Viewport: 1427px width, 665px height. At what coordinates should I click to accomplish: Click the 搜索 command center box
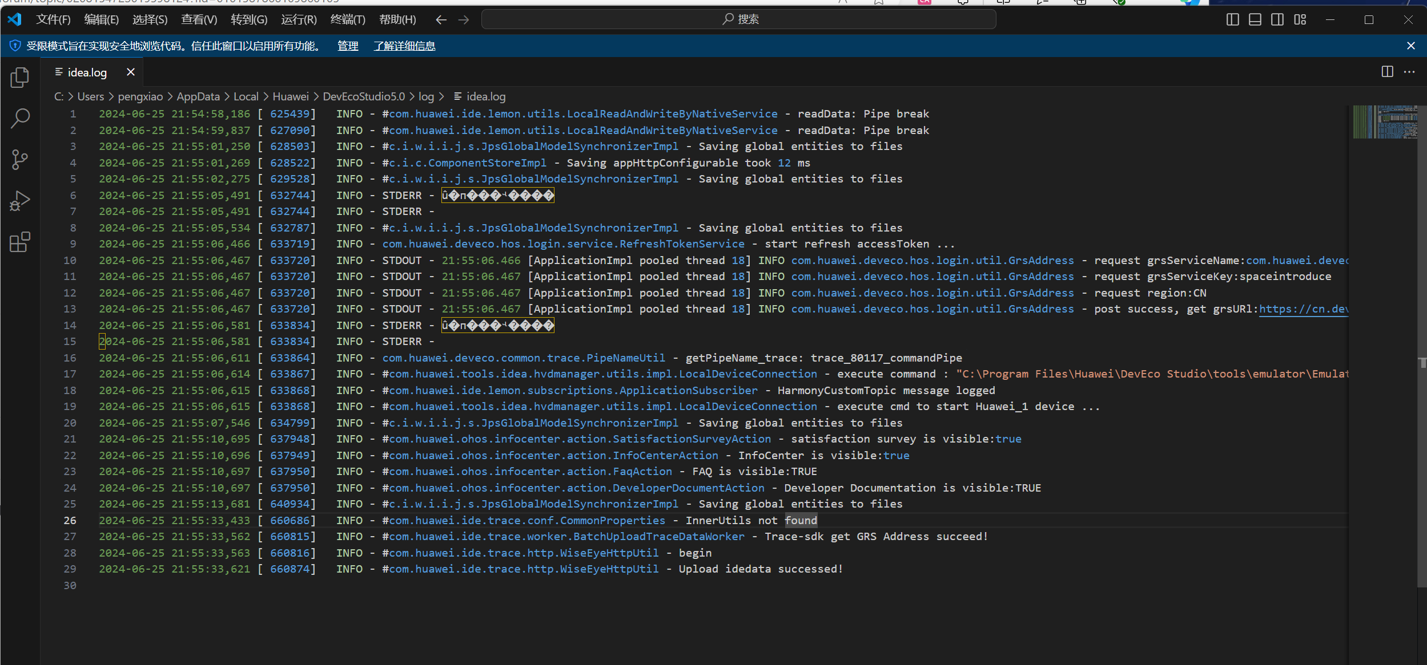point(738,19)
